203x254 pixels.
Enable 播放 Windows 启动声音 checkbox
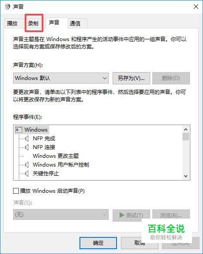(16, 191)
